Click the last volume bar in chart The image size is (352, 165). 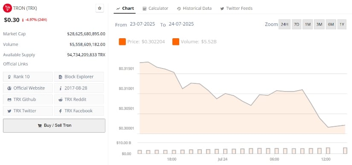[x=345, y=151]
